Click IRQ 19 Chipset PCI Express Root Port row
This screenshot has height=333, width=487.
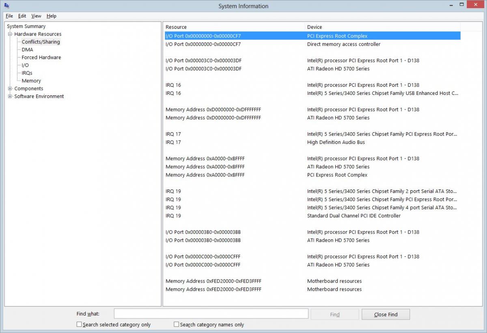pos(312,199)
